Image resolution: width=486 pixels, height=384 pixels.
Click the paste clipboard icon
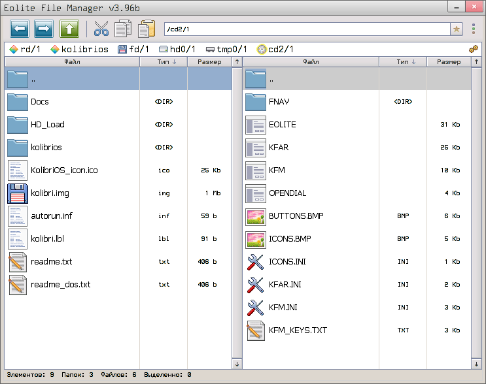click(x=147, y=29)
